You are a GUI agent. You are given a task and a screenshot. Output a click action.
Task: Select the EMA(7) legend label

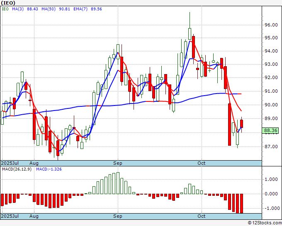pos(80,9)
